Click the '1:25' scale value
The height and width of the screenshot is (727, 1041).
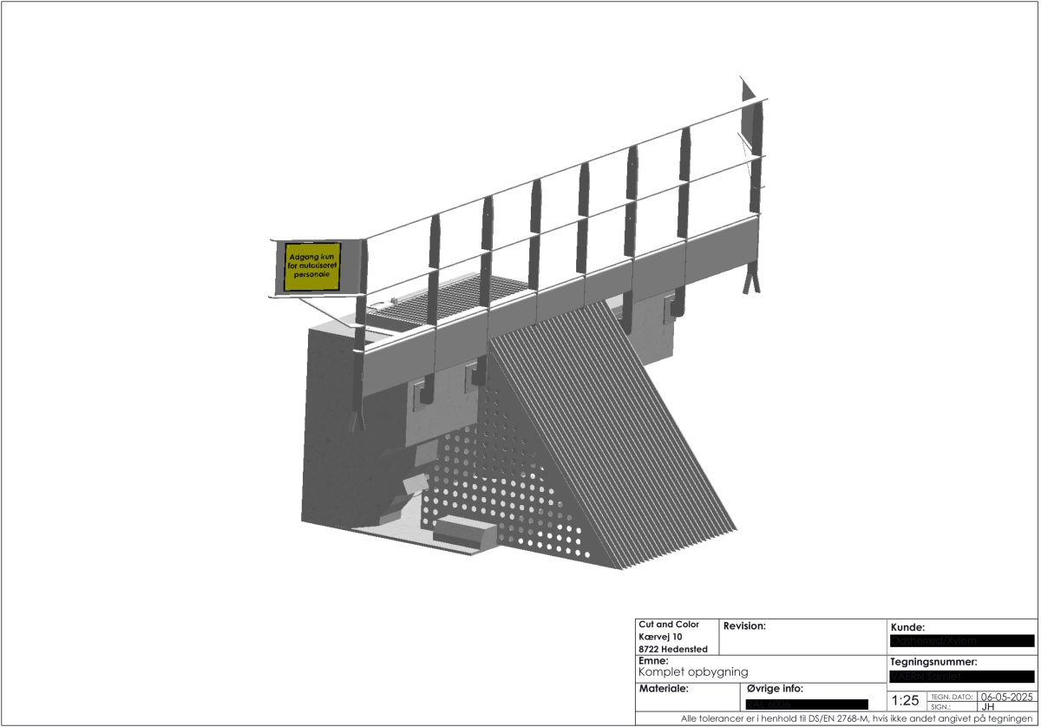[x=905, y=700]
